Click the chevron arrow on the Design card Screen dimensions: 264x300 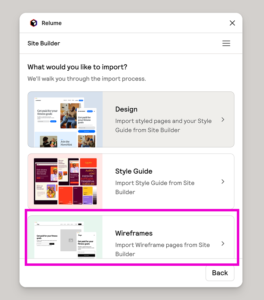point(223,120)
